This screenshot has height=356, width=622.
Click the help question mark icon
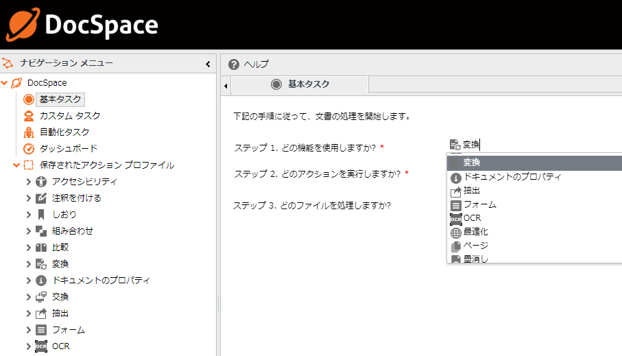click(234, 64)
